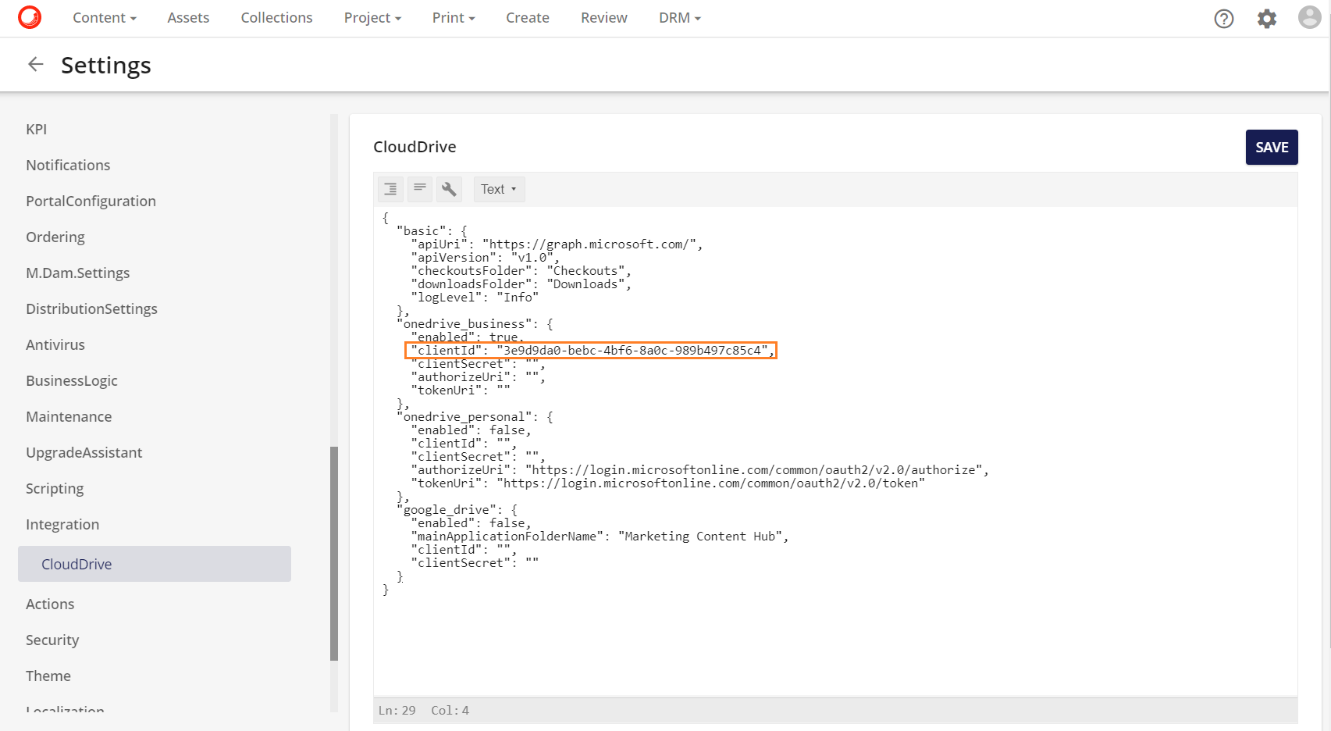Click the "logLevel": "Info" line
This screenshot has height=731, width=1331.
pos(475,298)
